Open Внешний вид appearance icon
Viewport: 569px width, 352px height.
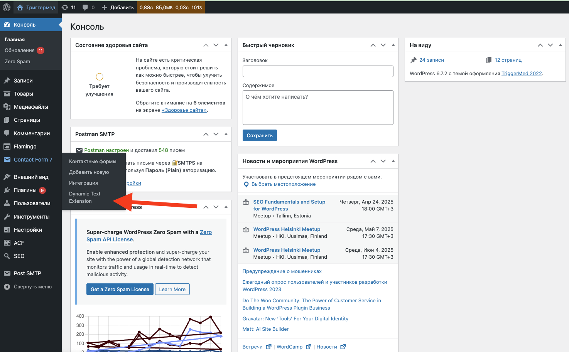(7, 177)
